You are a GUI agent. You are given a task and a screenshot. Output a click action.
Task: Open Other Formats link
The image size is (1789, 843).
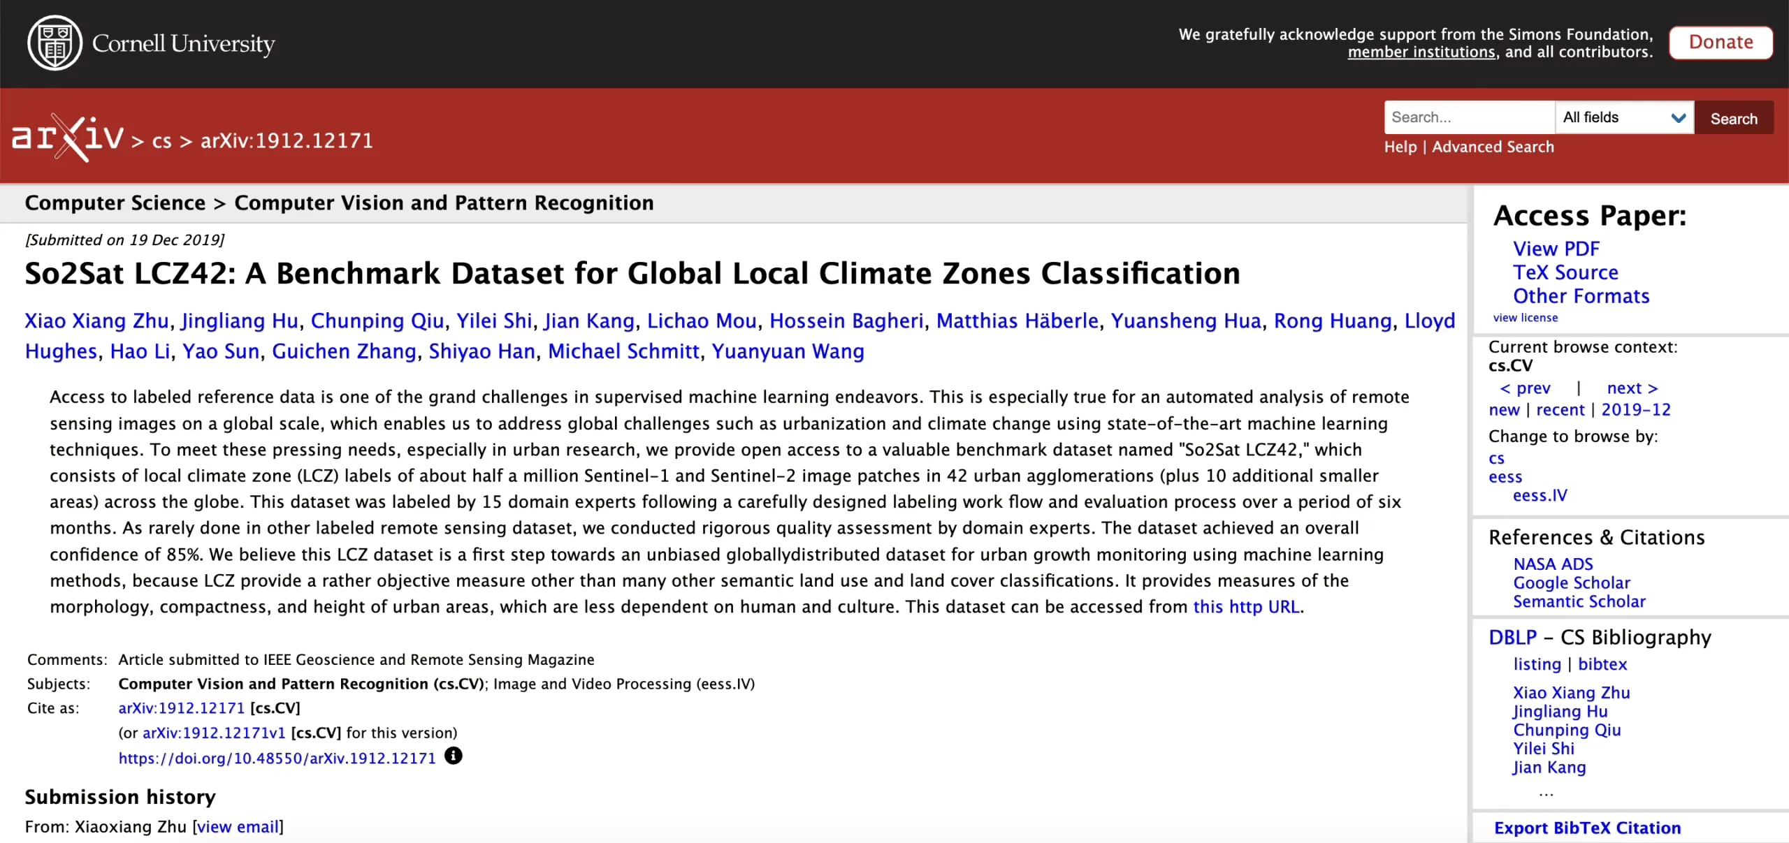click(1581, 296)
